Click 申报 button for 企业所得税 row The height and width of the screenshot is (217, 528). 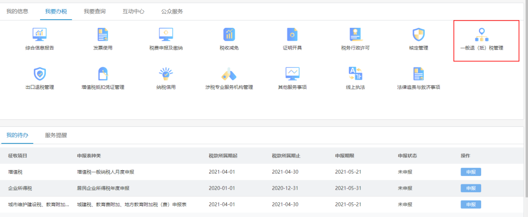471,188
